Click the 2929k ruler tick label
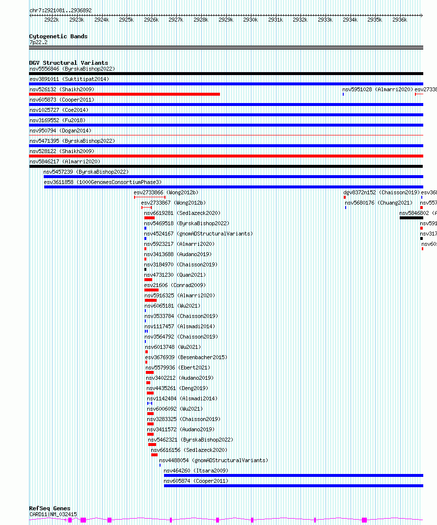 (226, 20)
